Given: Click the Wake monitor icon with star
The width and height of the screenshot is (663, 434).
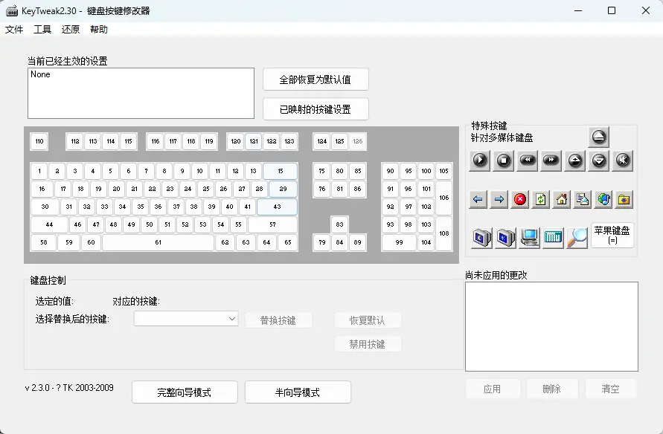Looking at the screenshot, I should coord(506,238).
